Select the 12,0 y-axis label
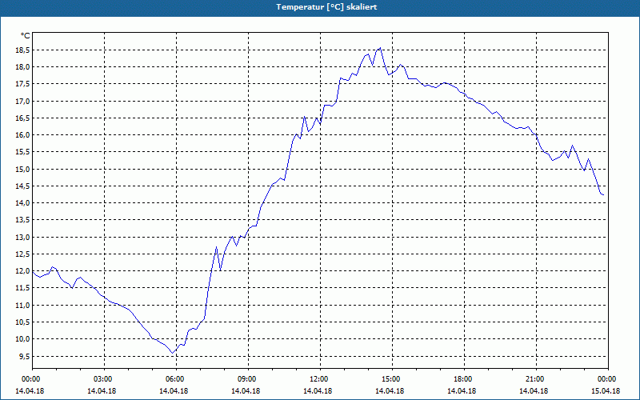Image resolution: width=640 pixels, height=400 pixels. [23, 271]
